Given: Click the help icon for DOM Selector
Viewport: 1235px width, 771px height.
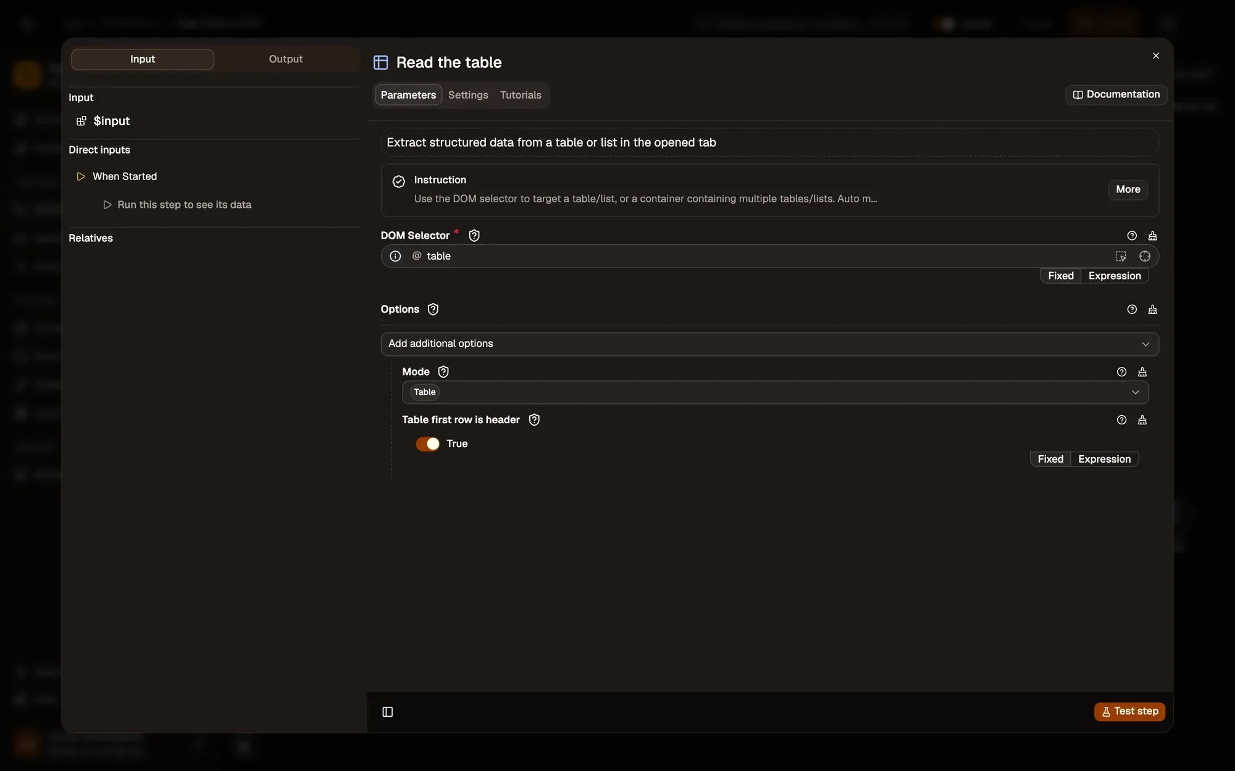Looking at the screenshot, I should [x=1132, y=236].
